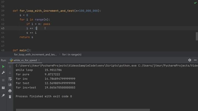This screenshot has width=198, height=111.
Task: Restore the run window layout
Action: [x=3, y=88]
